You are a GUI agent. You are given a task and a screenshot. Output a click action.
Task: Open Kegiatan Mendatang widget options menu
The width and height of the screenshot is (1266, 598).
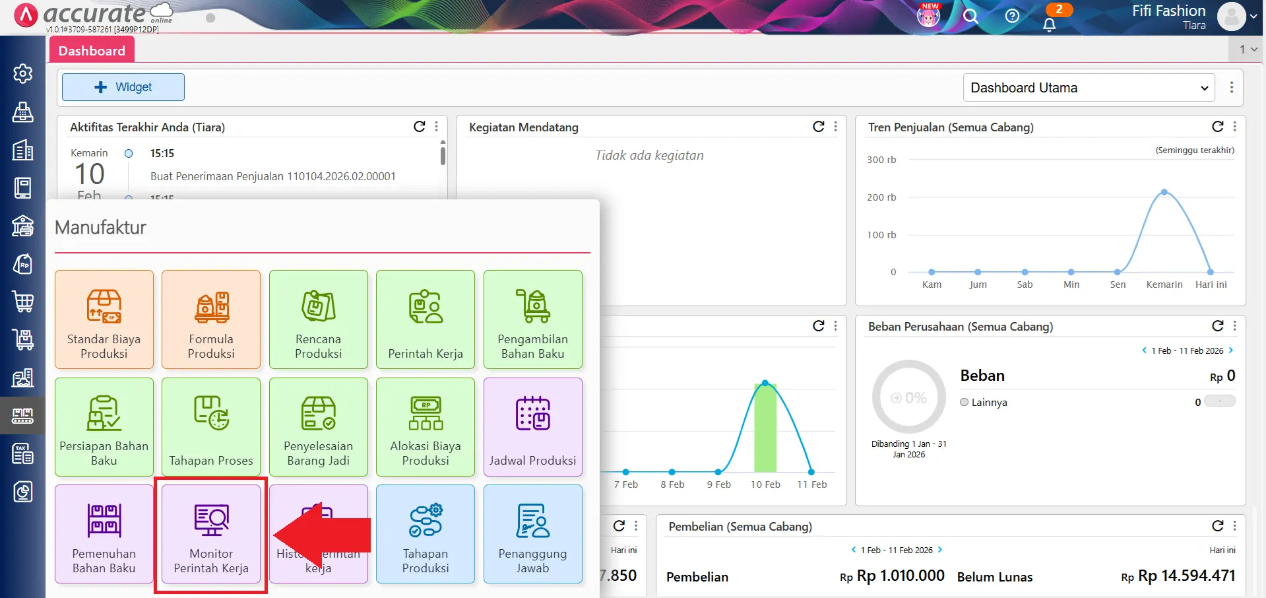click(x=836, y=127)
